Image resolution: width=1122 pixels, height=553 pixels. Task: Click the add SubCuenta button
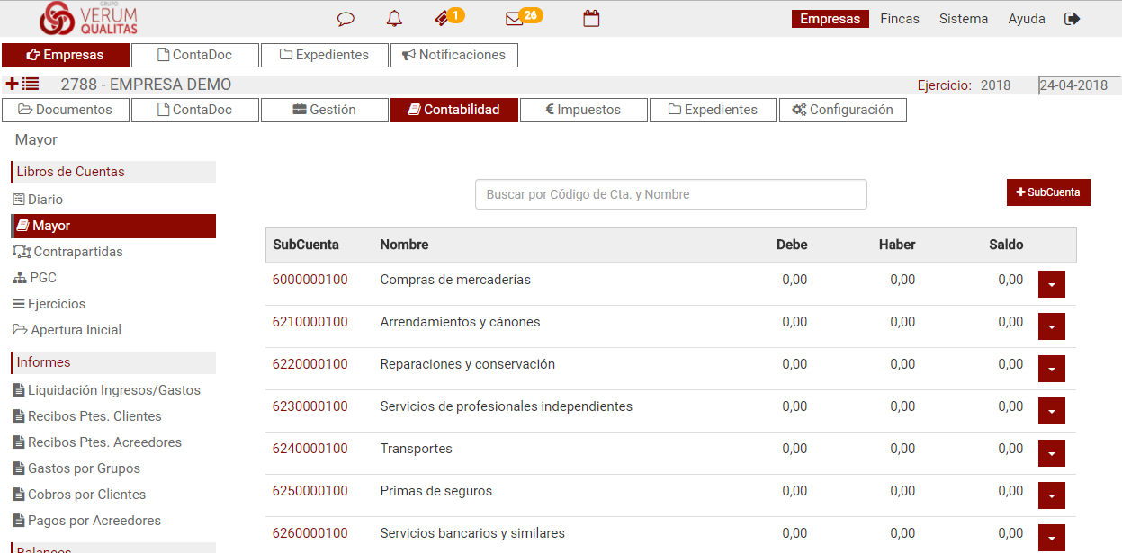pyautogui.click(x=1047, y=192)
